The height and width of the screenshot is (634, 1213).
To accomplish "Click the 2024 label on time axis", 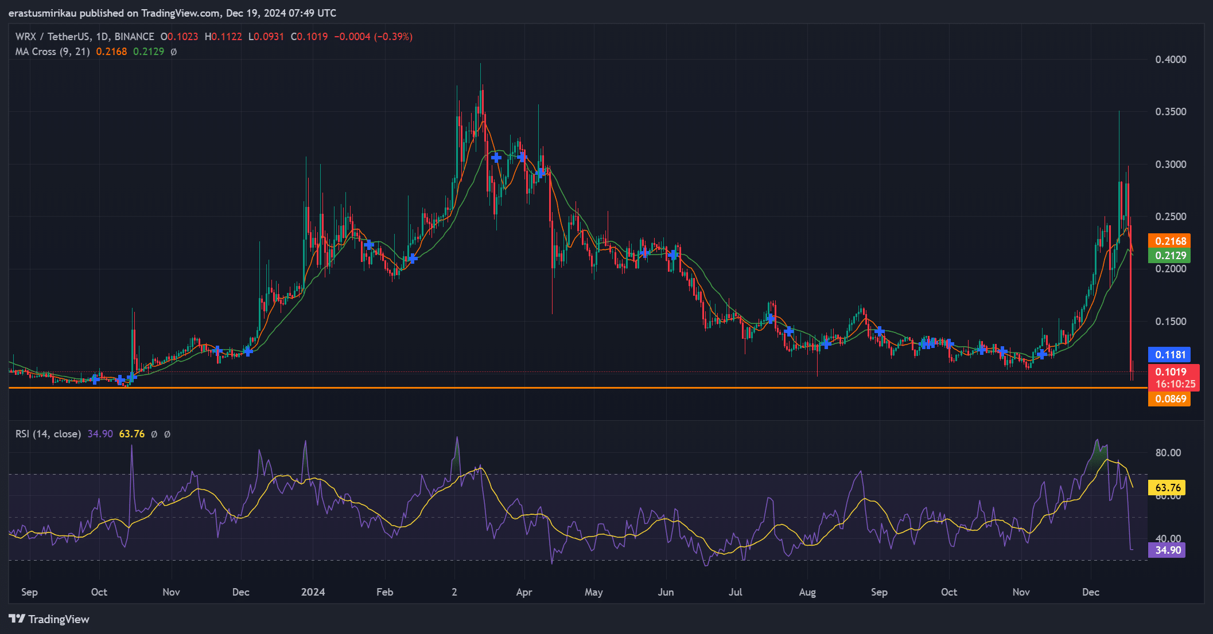I will [x=313, y=592].
